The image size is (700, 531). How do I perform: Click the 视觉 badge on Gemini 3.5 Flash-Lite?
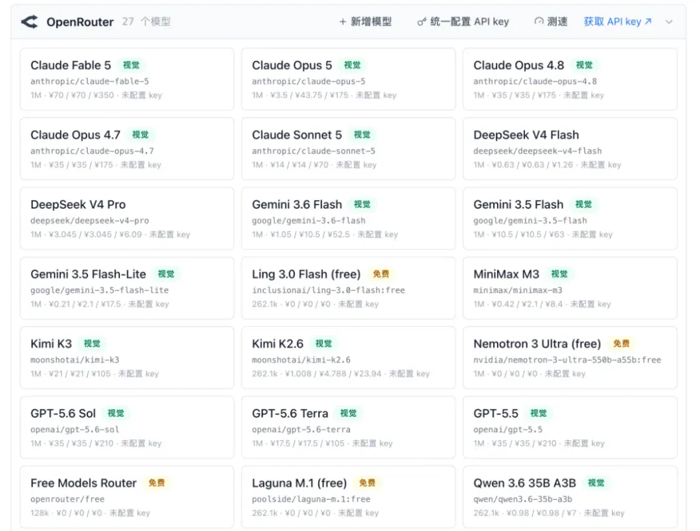(166, 274)
